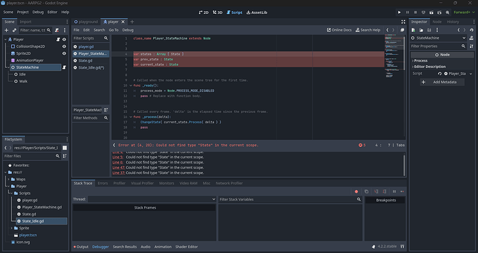Screen dimensions: 478x253
Task: Toggle visibility of the Player root node
Action: (x=64, y=40)
